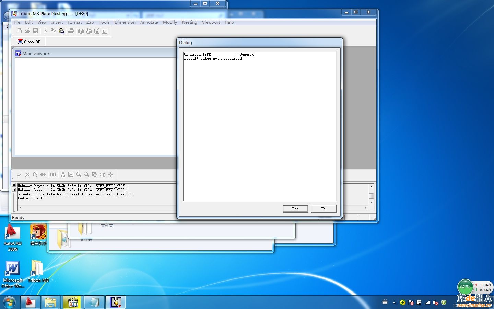
Task: Click the Zoom previous 123 icon
Action: (102, 174)
